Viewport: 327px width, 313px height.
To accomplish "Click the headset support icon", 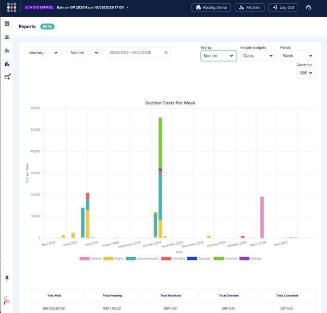I will click(308, 7).
